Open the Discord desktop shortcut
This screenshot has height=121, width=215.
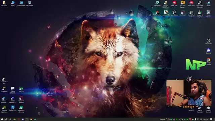(x=208, y=51)
